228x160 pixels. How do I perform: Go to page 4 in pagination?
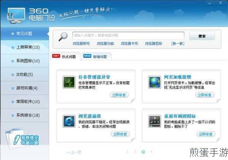(151, 152)
